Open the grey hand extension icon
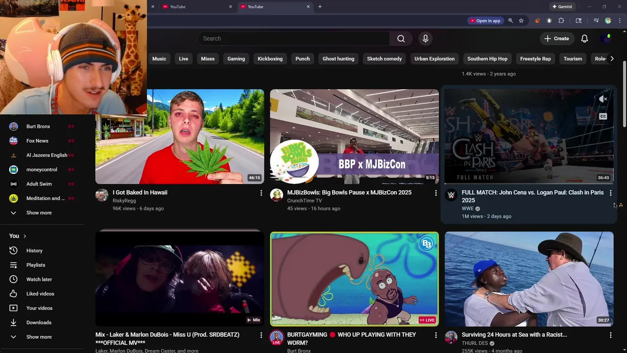This screenshot has height=353, width=627. (549, 21)
